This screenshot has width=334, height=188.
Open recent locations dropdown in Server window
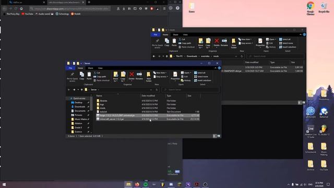(78, 90)
